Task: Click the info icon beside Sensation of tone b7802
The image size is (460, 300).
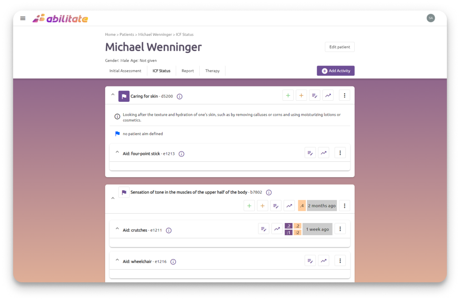Action: [269, 192]
